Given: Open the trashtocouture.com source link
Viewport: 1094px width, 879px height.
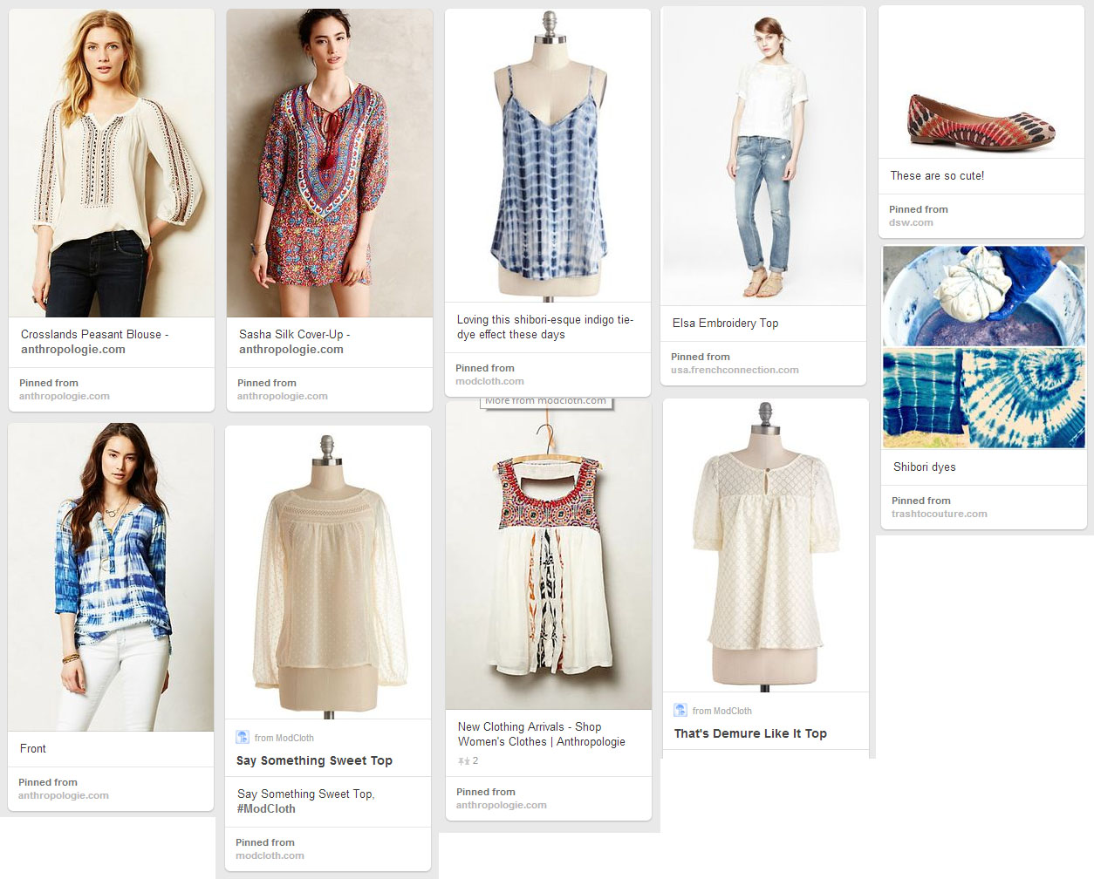Looking at the screenshot, I should pos(939,514).
